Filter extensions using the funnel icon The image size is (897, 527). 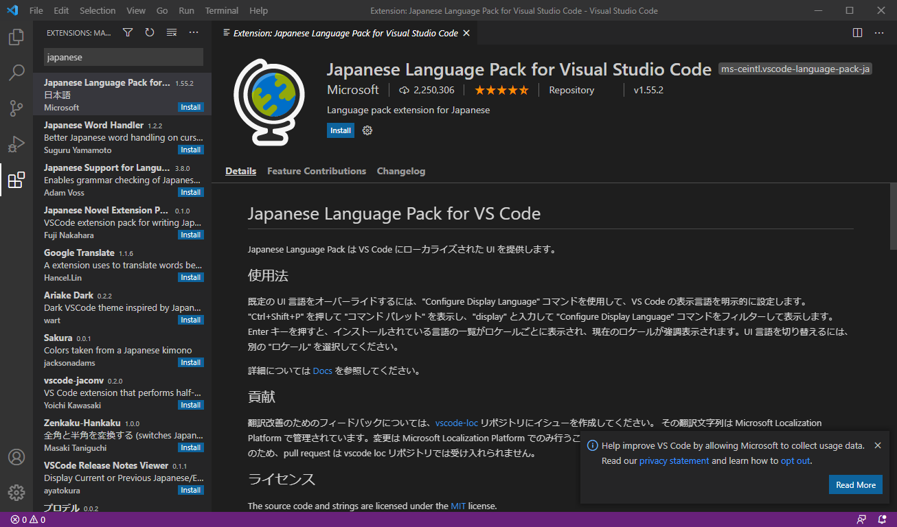coord(128,32)
